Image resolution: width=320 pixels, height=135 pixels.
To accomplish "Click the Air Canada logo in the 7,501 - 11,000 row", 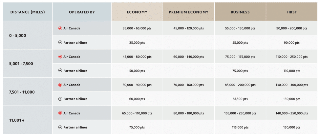I will (60, 85).
